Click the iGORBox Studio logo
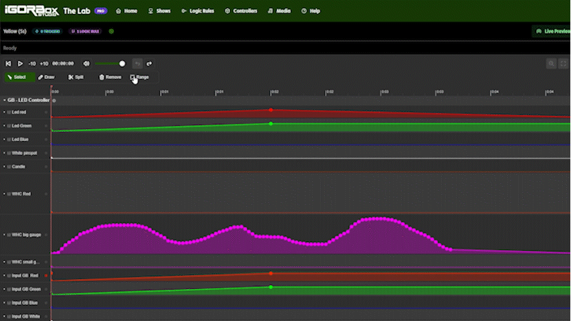Image resolution: width=571 pixels, height=321 pixels. tap(31, 11)
